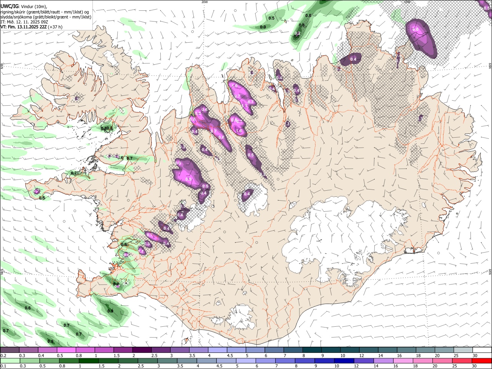Click the (+37 h) forecast offset text

(x=55, y=27)
